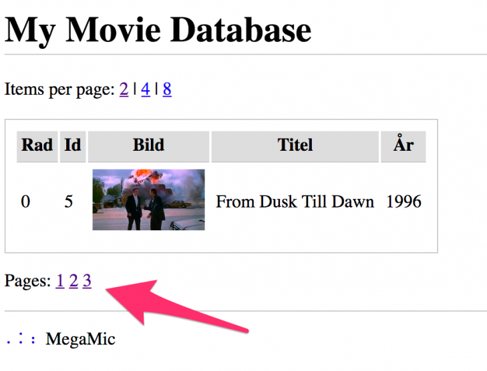The height and width of the screenshot is (371, 487).
Task: Go to page 1 of results
Action: [x=60, y=281]
